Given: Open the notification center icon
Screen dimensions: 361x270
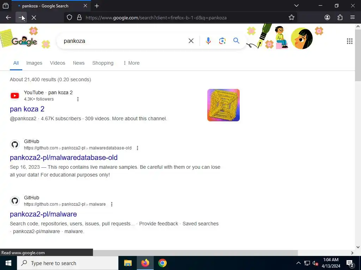Looking at the screenshot, I should coord(350,263).
